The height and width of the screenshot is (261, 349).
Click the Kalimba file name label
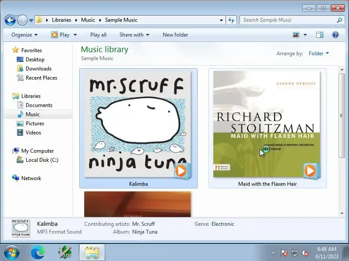(138, 184)
